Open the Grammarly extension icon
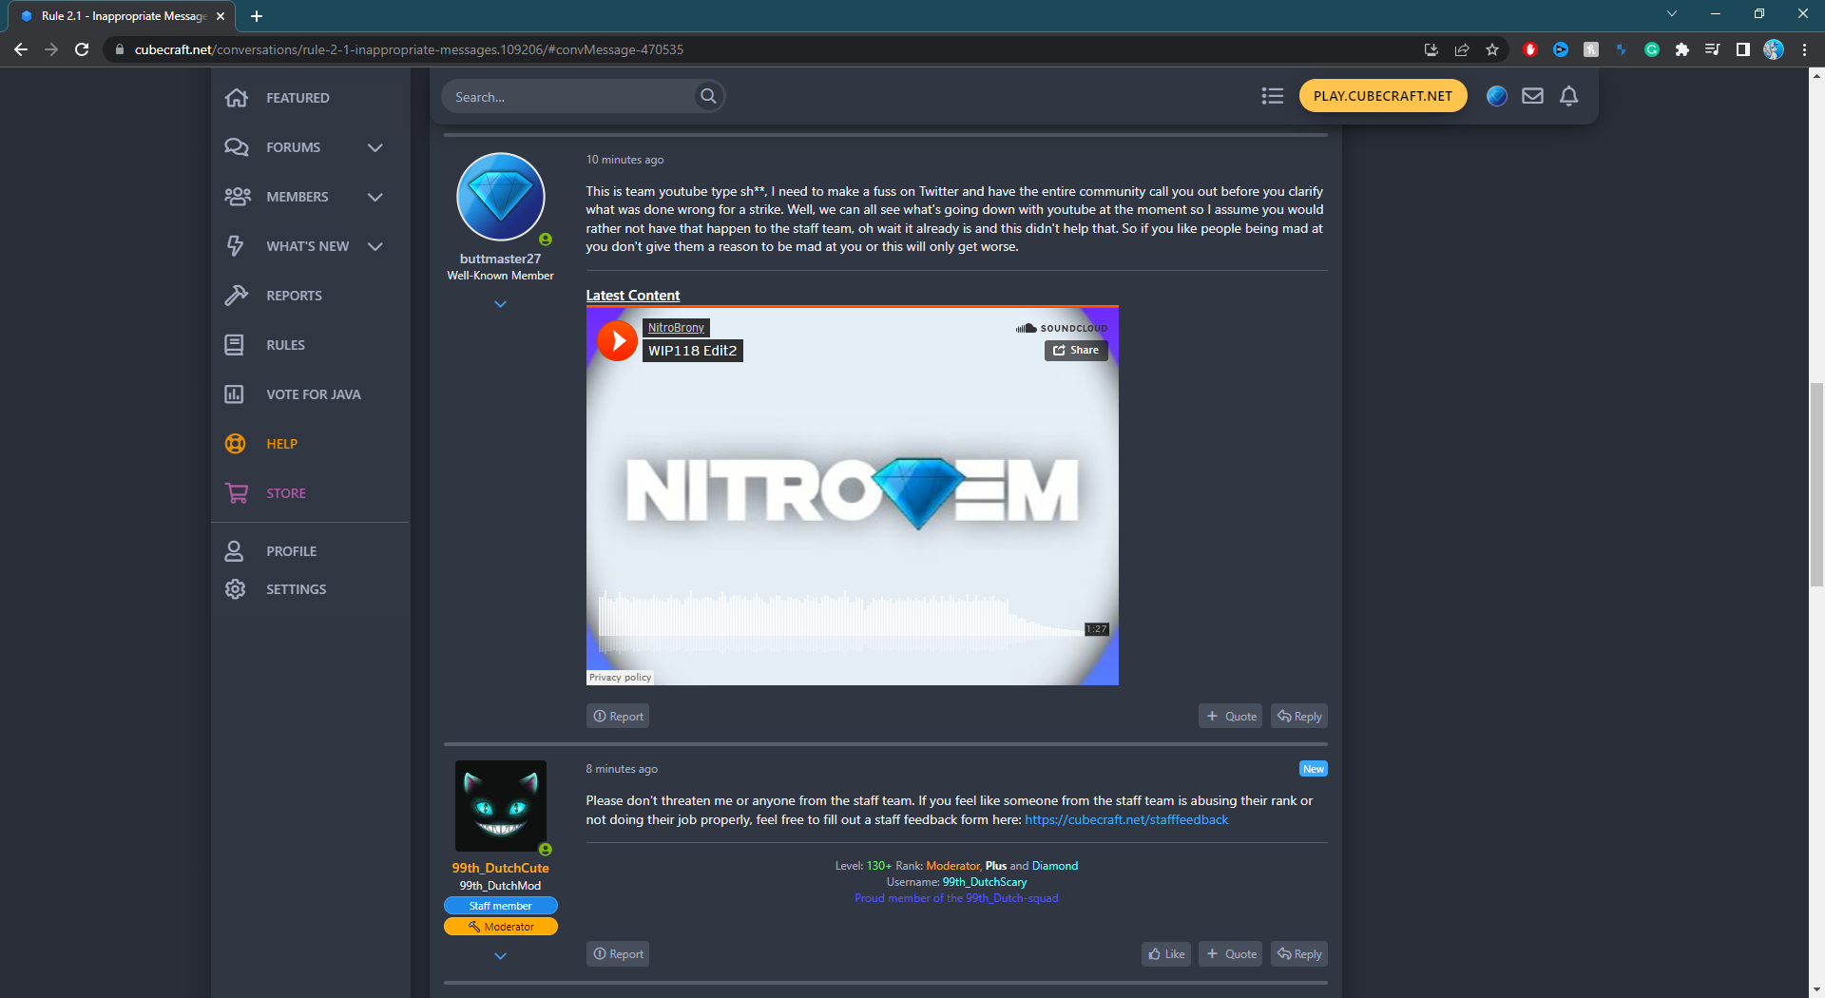Screen dimensions: 1825x998 (1652, 49)
